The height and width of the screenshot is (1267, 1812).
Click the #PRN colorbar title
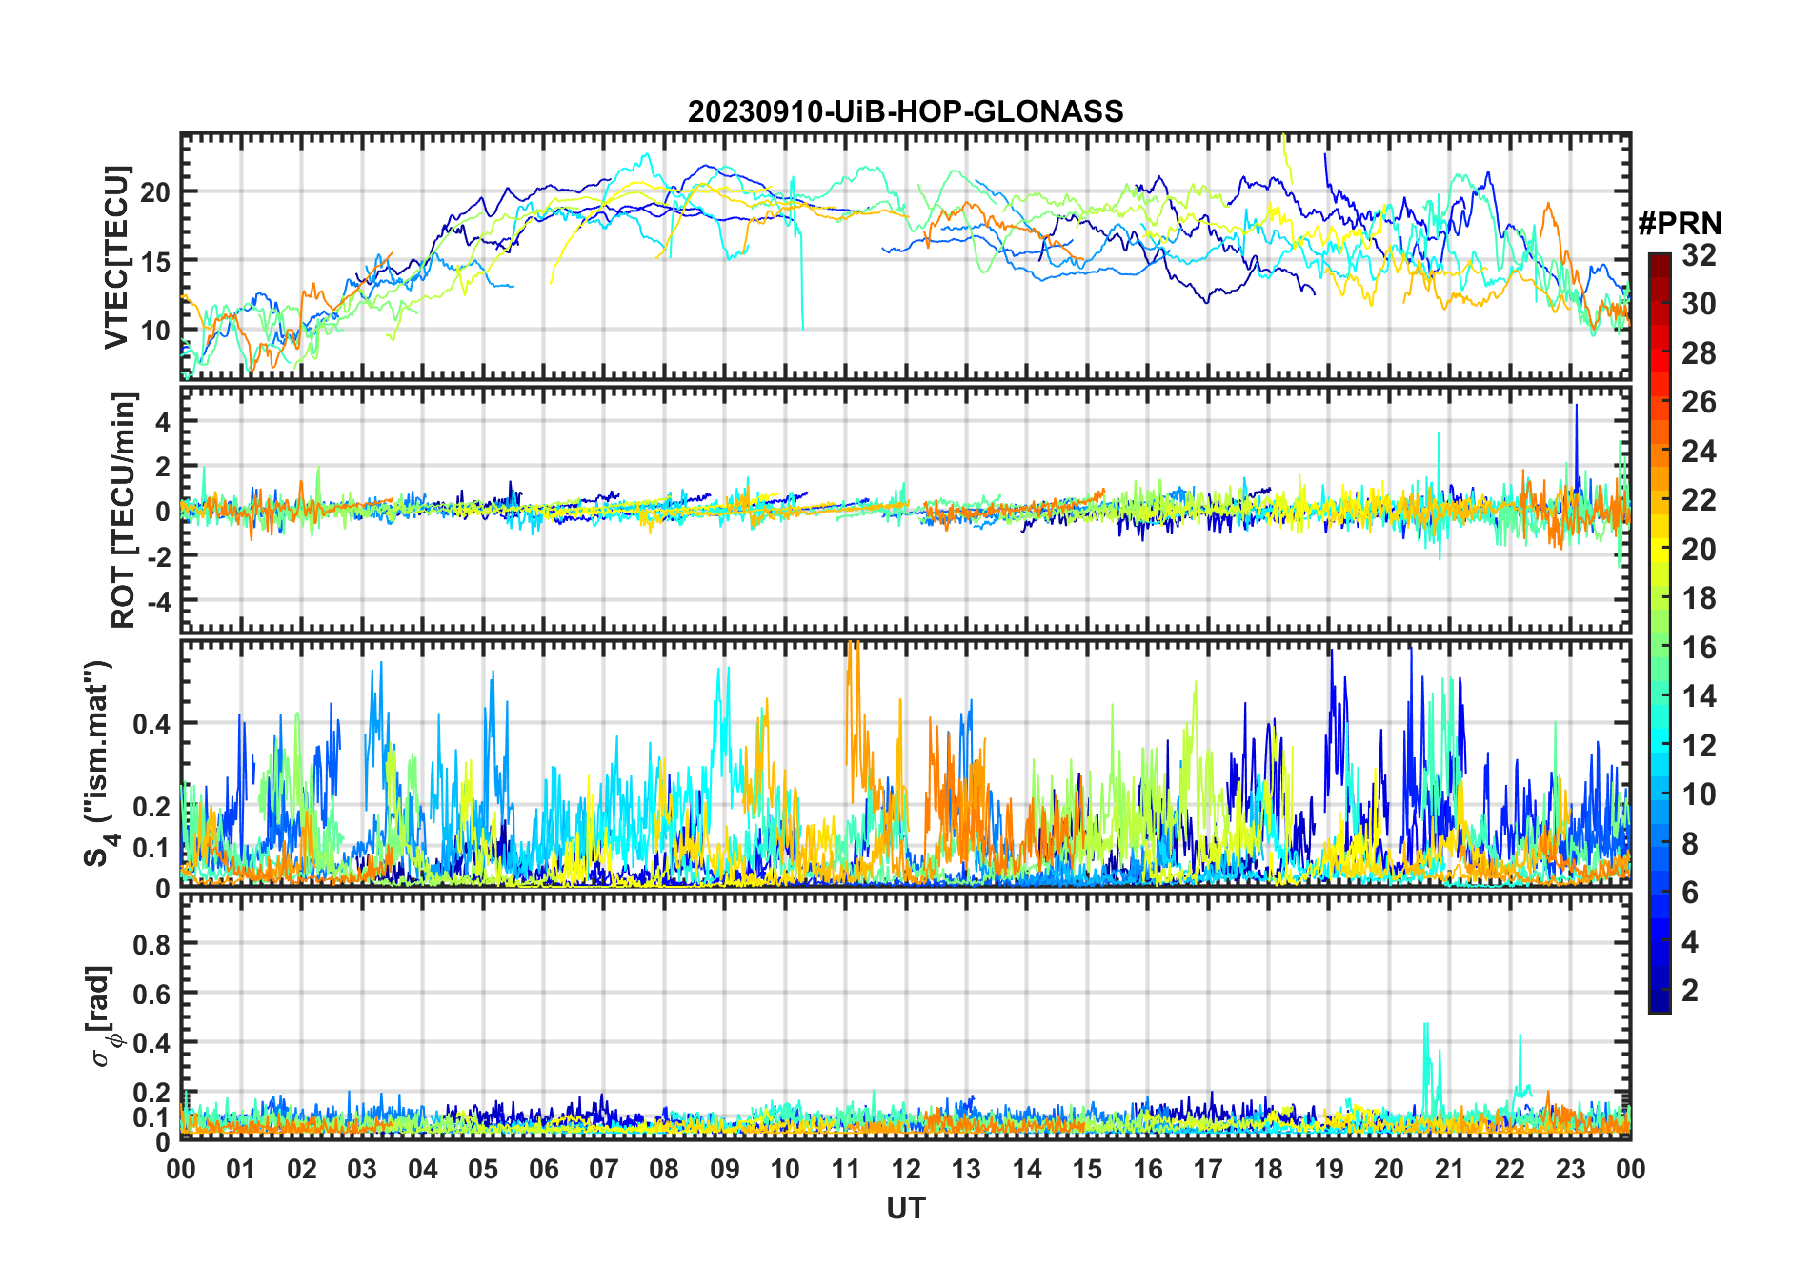click(1680, 224)
